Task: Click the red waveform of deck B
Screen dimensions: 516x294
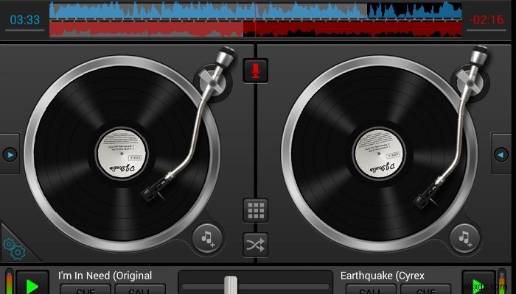Action: coord(255,29)
